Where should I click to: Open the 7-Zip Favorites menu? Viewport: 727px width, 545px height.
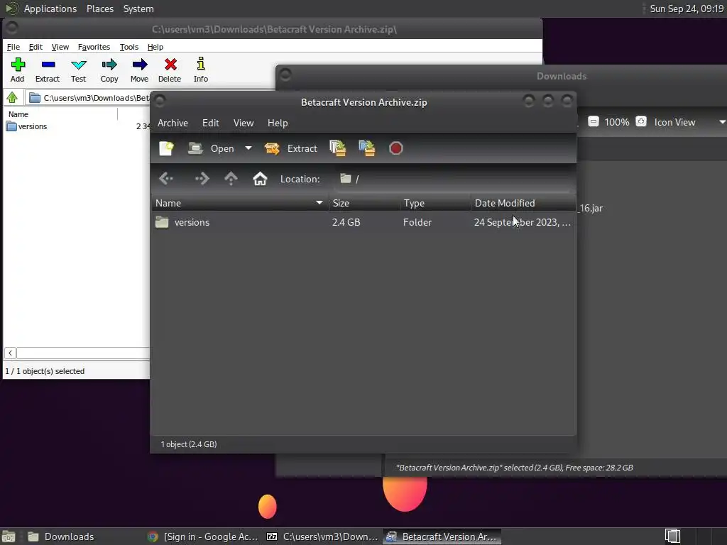pyautogui.click(x=94, y=47)
